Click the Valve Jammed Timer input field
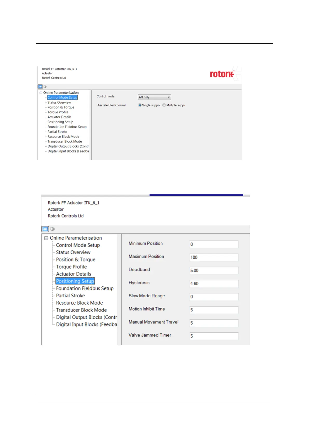The height and width of the screenshot is (437, 309). (x=214, y=336)
